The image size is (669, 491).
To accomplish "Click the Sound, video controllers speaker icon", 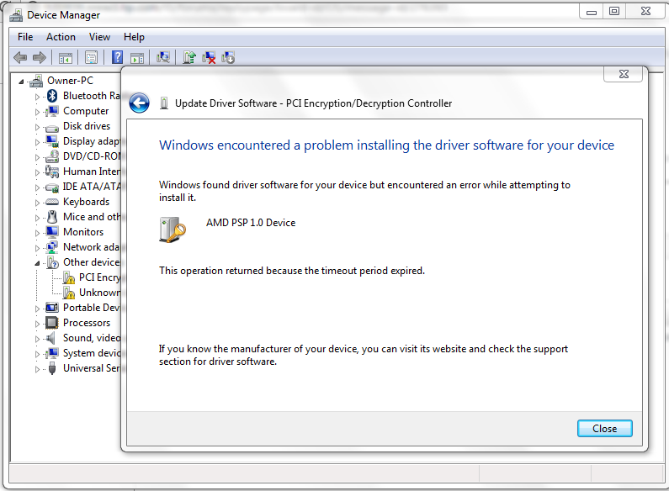I will pos(50,338).
